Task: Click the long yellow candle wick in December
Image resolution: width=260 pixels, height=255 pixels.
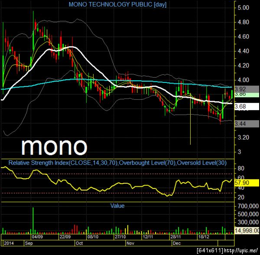Action: (190, 119)
